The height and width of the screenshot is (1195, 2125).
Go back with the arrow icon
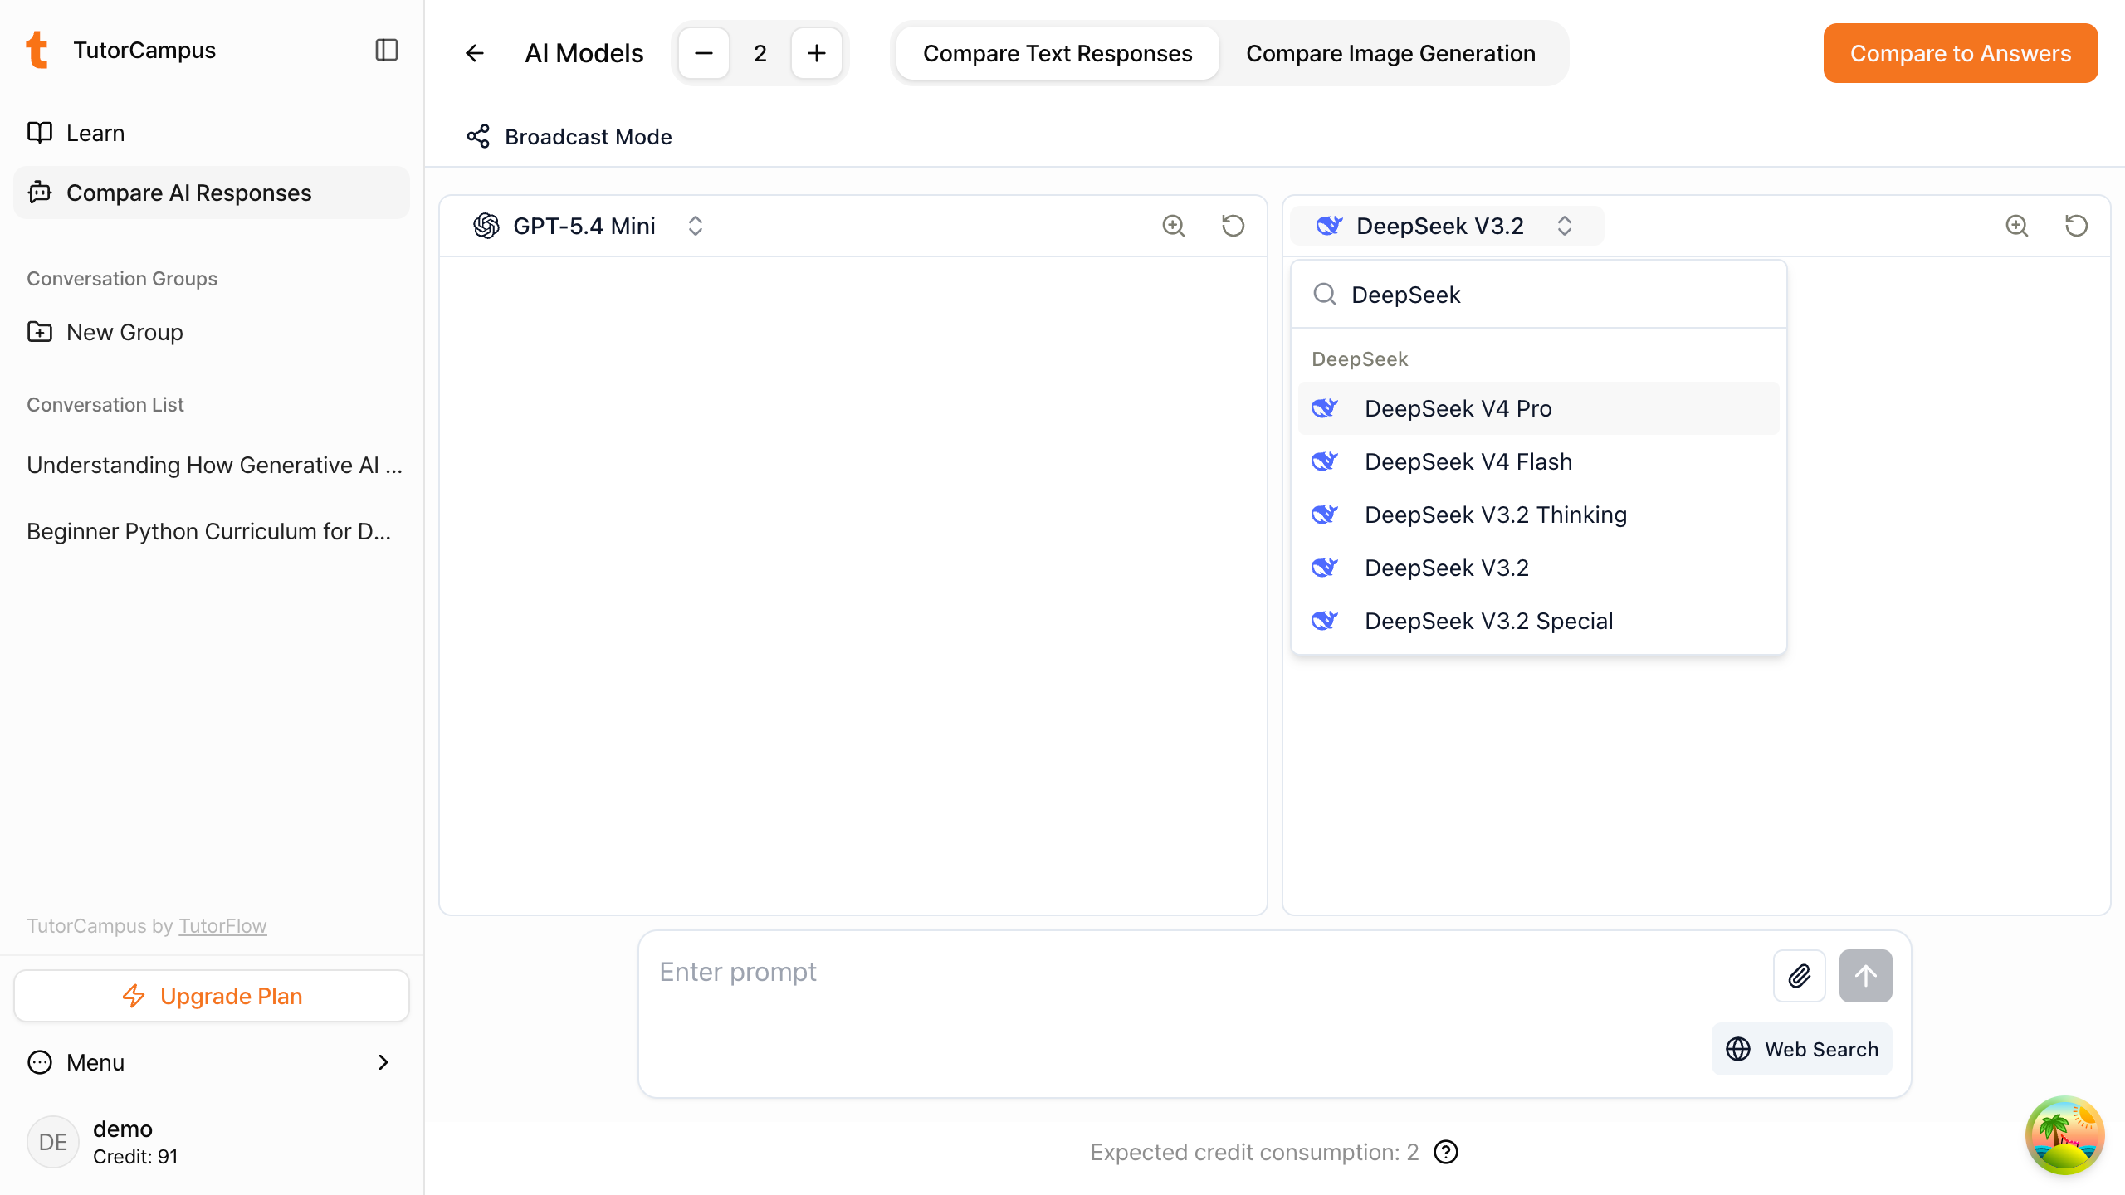[x=475, y=53]
